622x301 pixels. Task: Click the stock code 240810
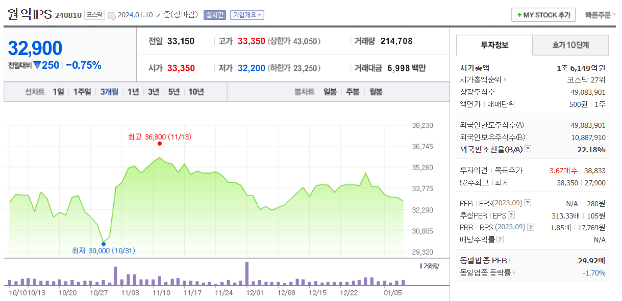pyautogui.click(x=68, y=15)
